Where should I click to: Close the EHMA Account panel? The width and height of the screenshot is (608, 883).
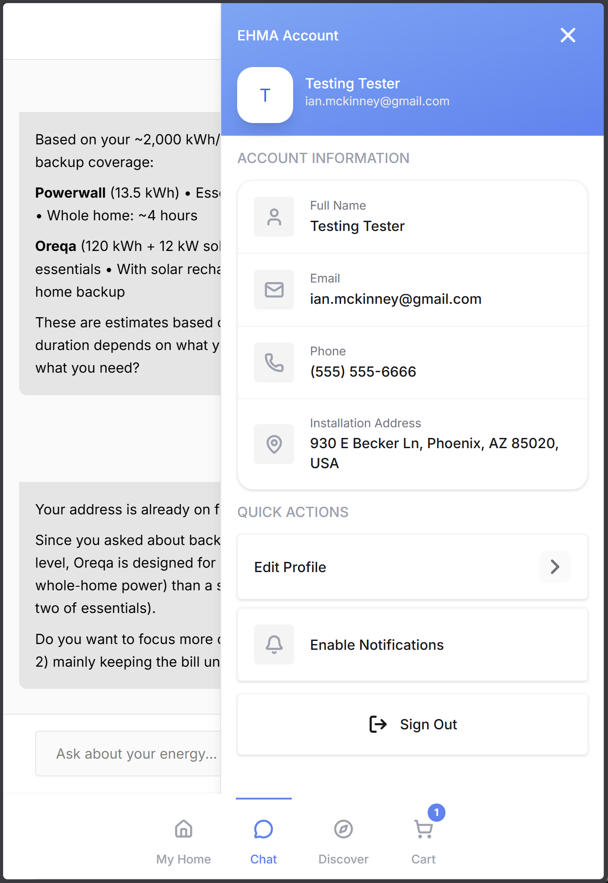(x=568, y=35)
